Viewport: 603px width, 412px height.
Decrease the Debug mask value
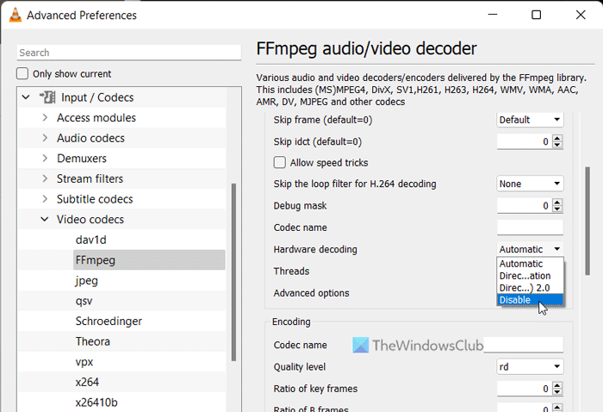tap(557, 209)
